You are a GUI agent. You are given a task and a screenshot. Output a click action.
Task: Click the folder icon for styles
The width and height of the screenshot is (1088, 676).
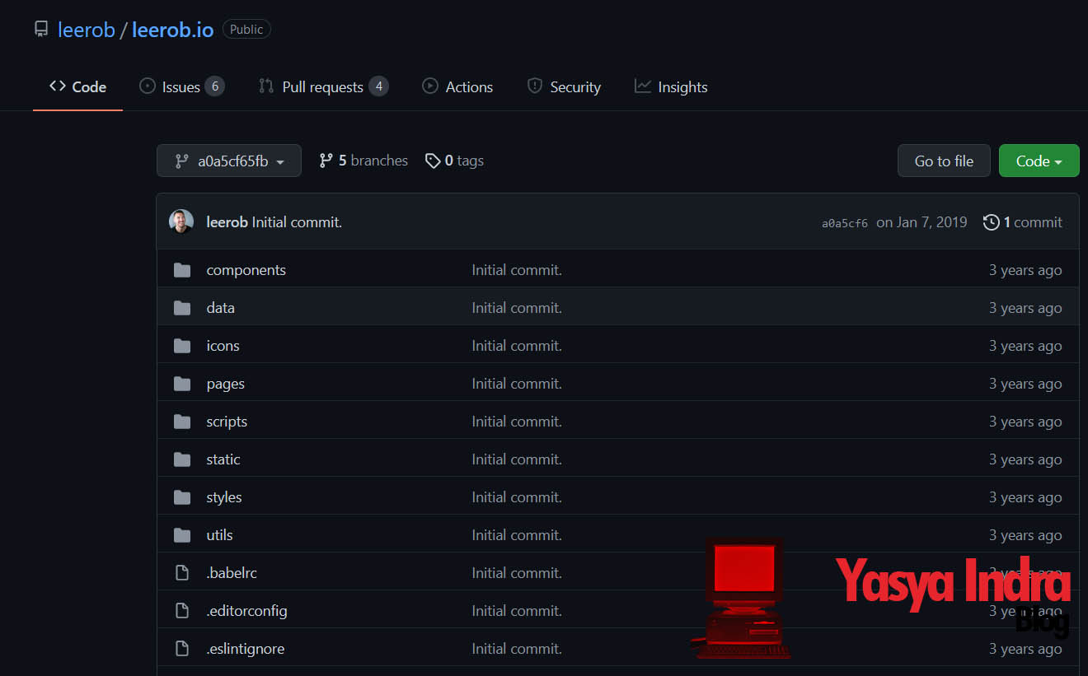[182, 497]
